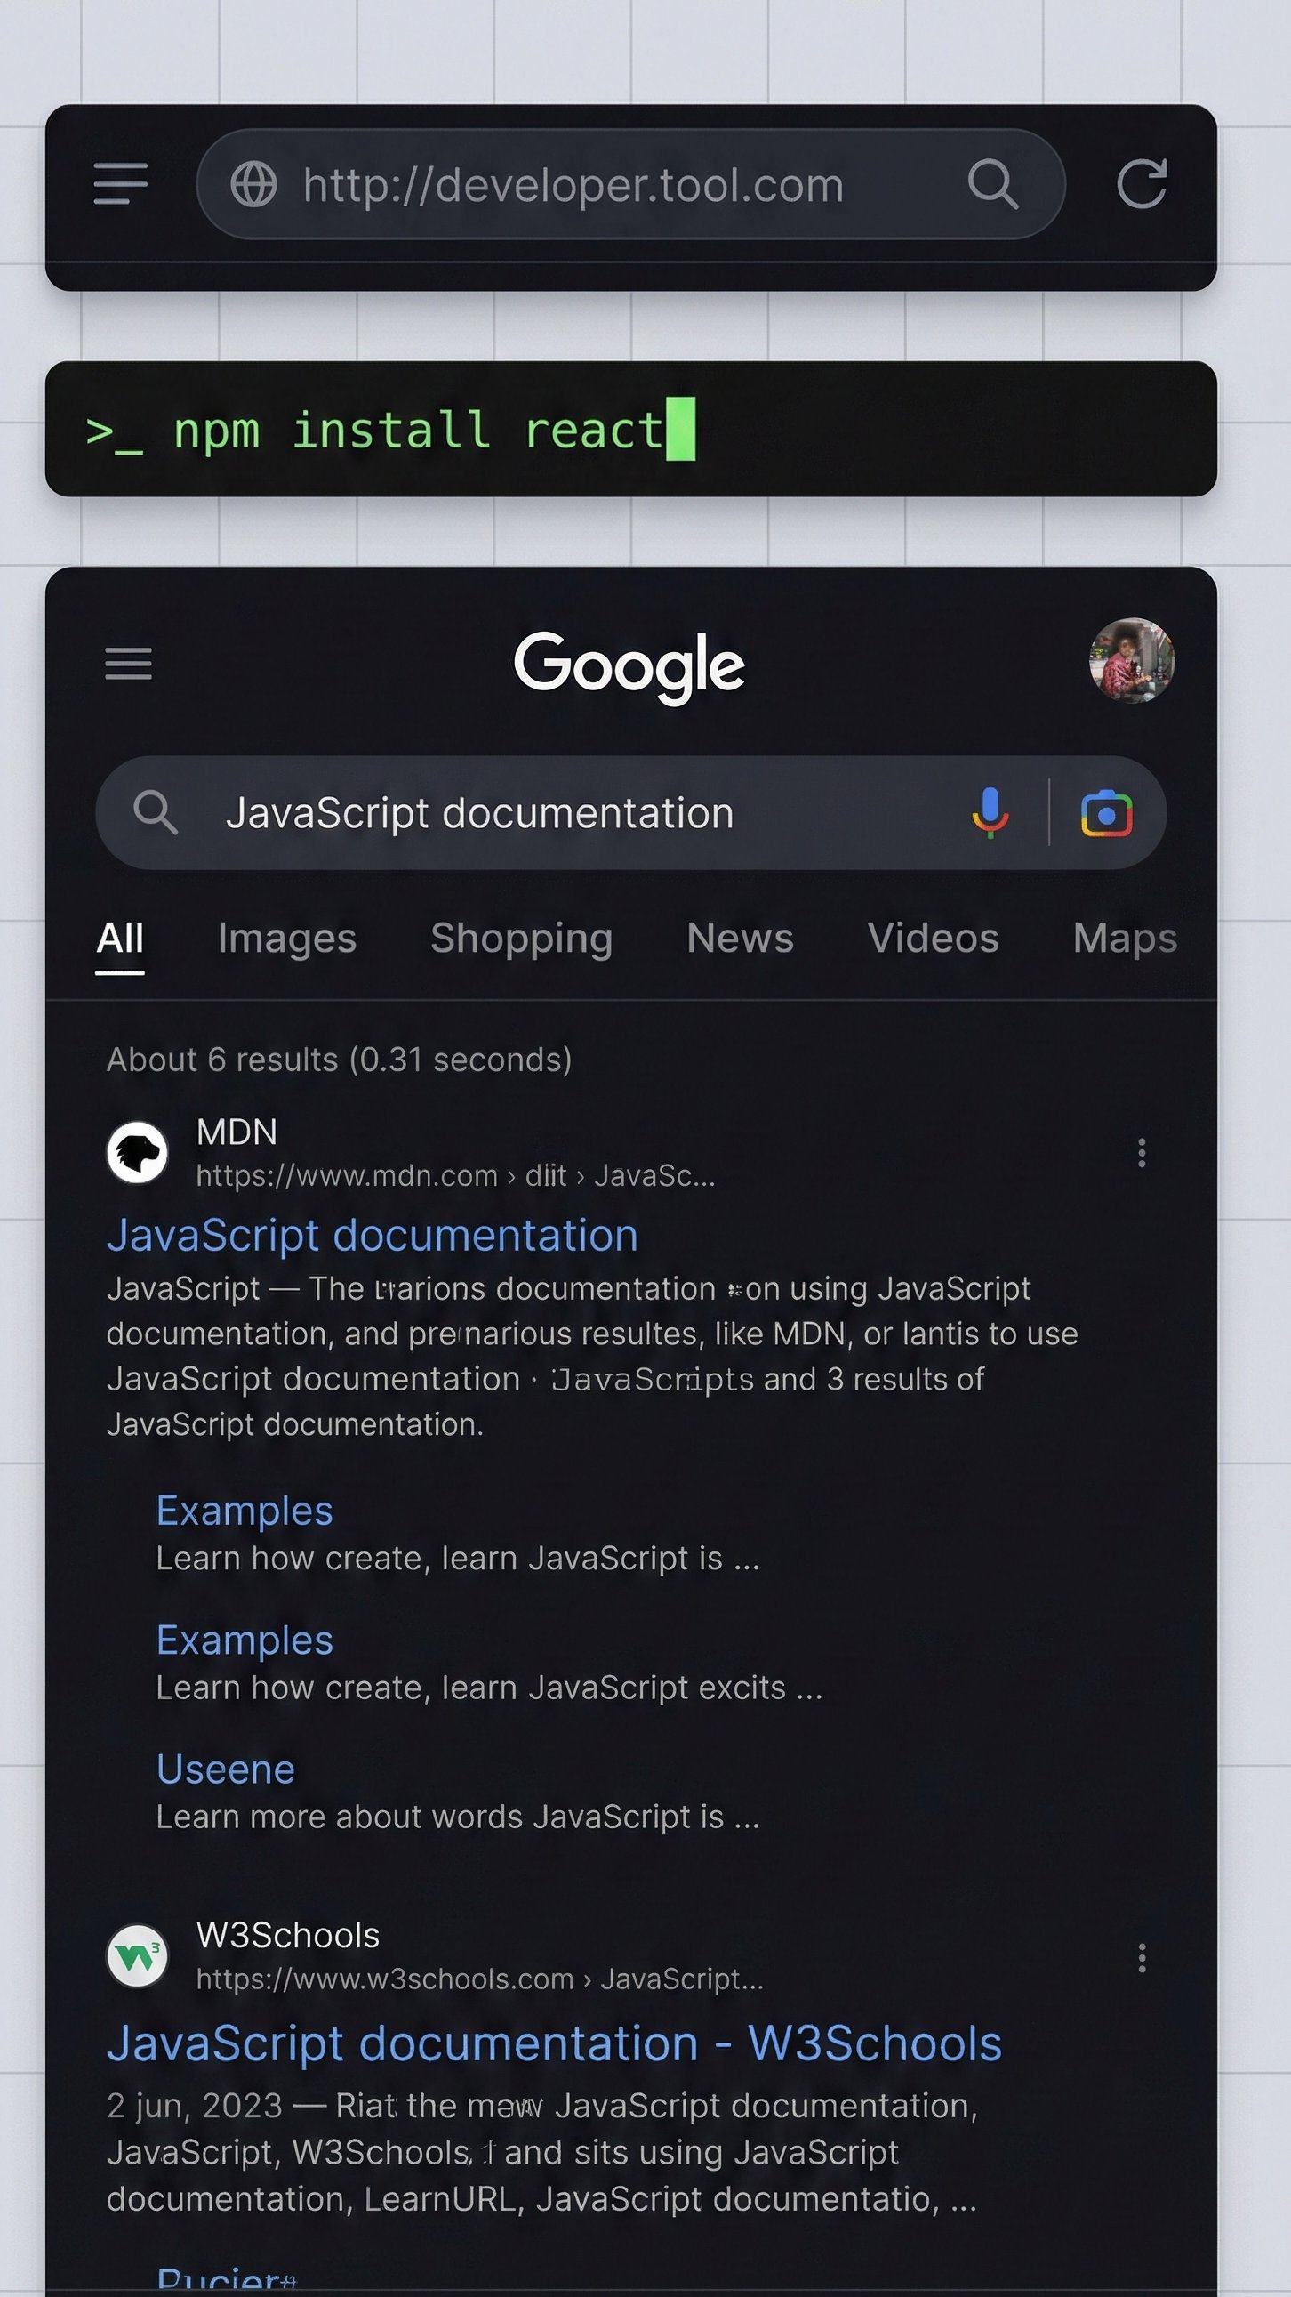Click the globe icon in address bar

pos(254,184)
